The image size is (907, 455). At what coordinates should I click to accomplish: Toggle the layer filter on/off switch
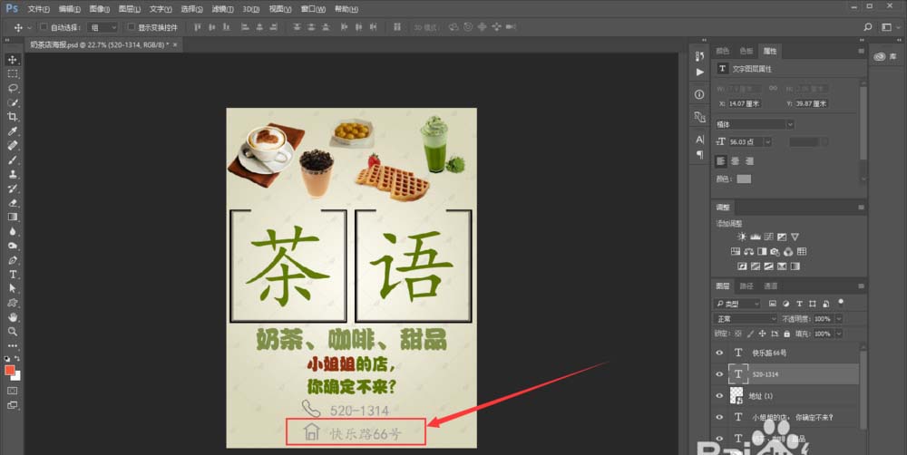click(x=841, y=302)
